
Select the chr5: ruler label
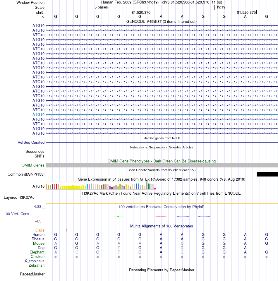(x=40, y=12)
